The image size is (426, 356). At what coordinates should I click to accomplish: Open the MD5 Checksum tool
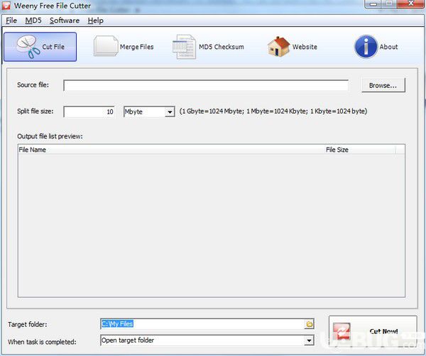coord(208,47)
